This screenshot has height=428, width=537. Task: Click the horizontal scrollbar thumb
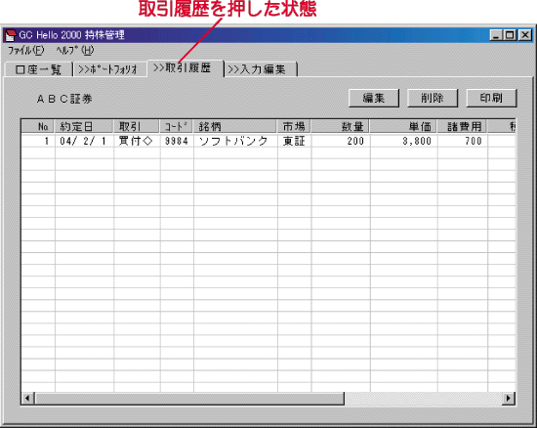point(189,399)
